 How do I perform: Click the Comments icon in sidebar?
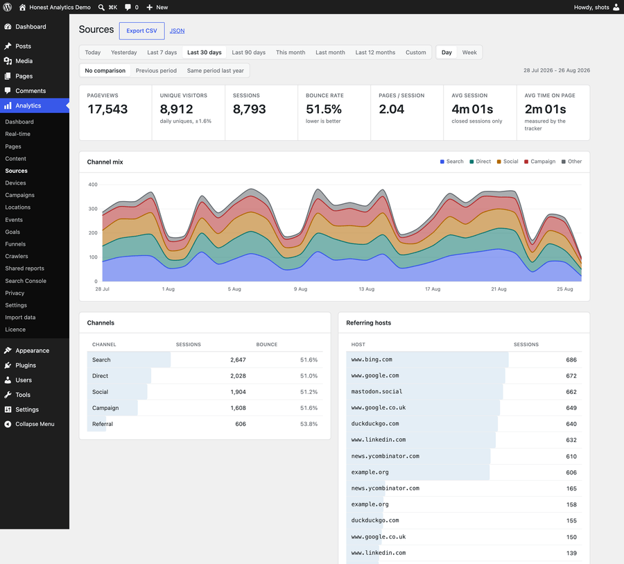tap(8, 91)
